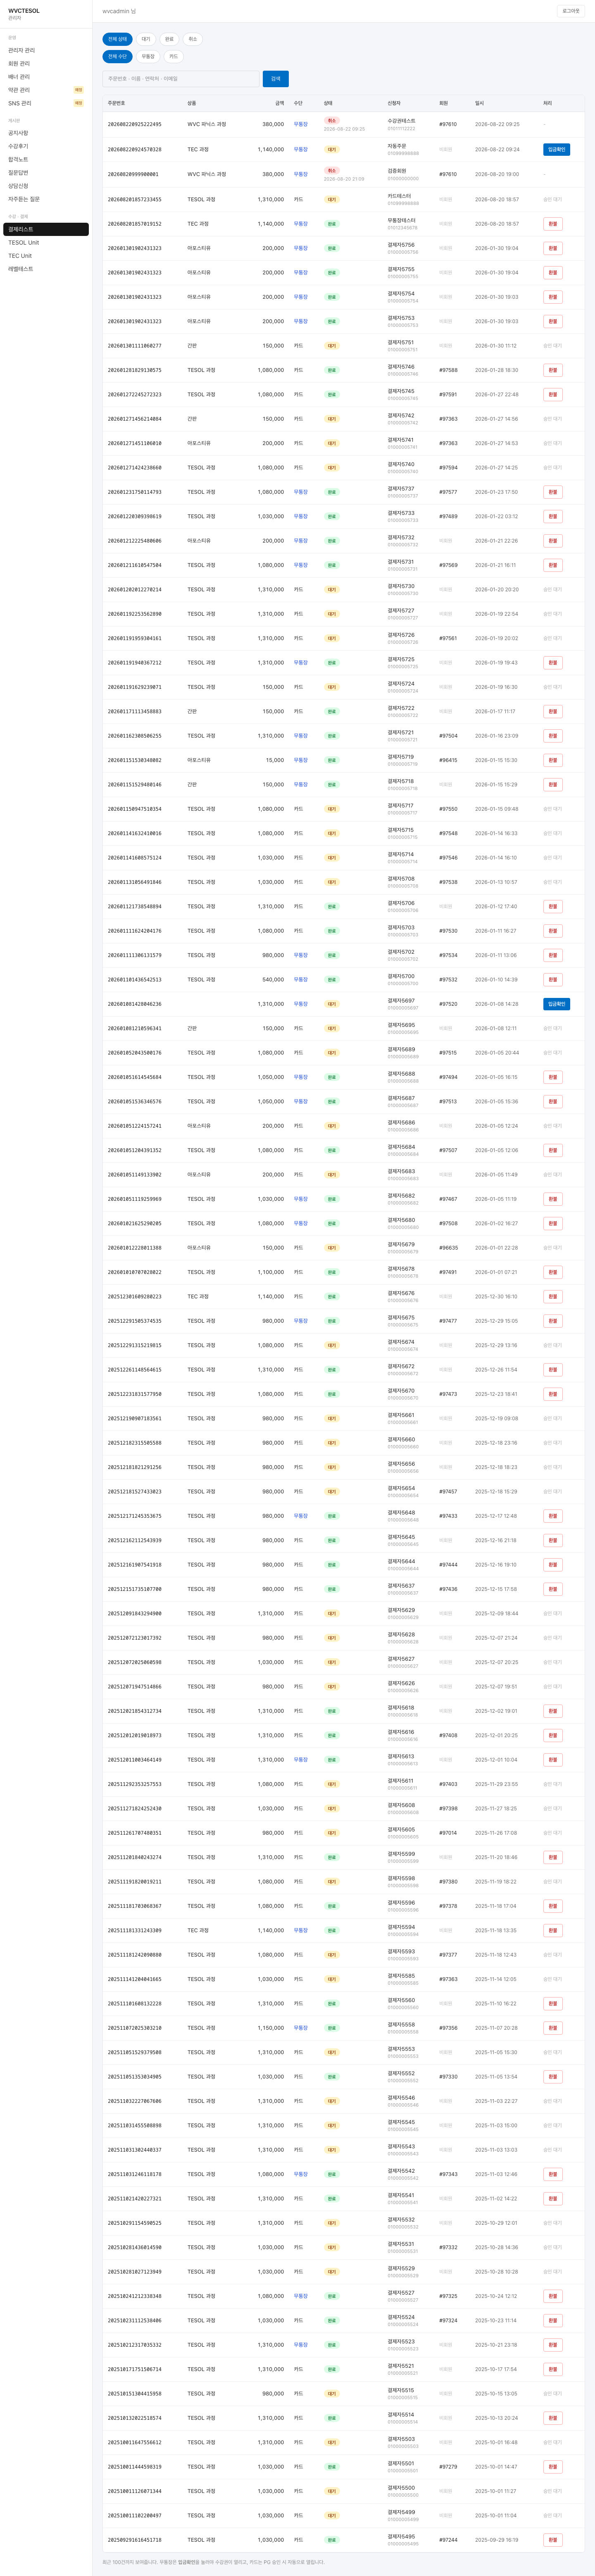This screenshot has height=2576, width=595.
Task: Click 환불 in the 결제자5514 row
Action: [x=552, y=2418]
